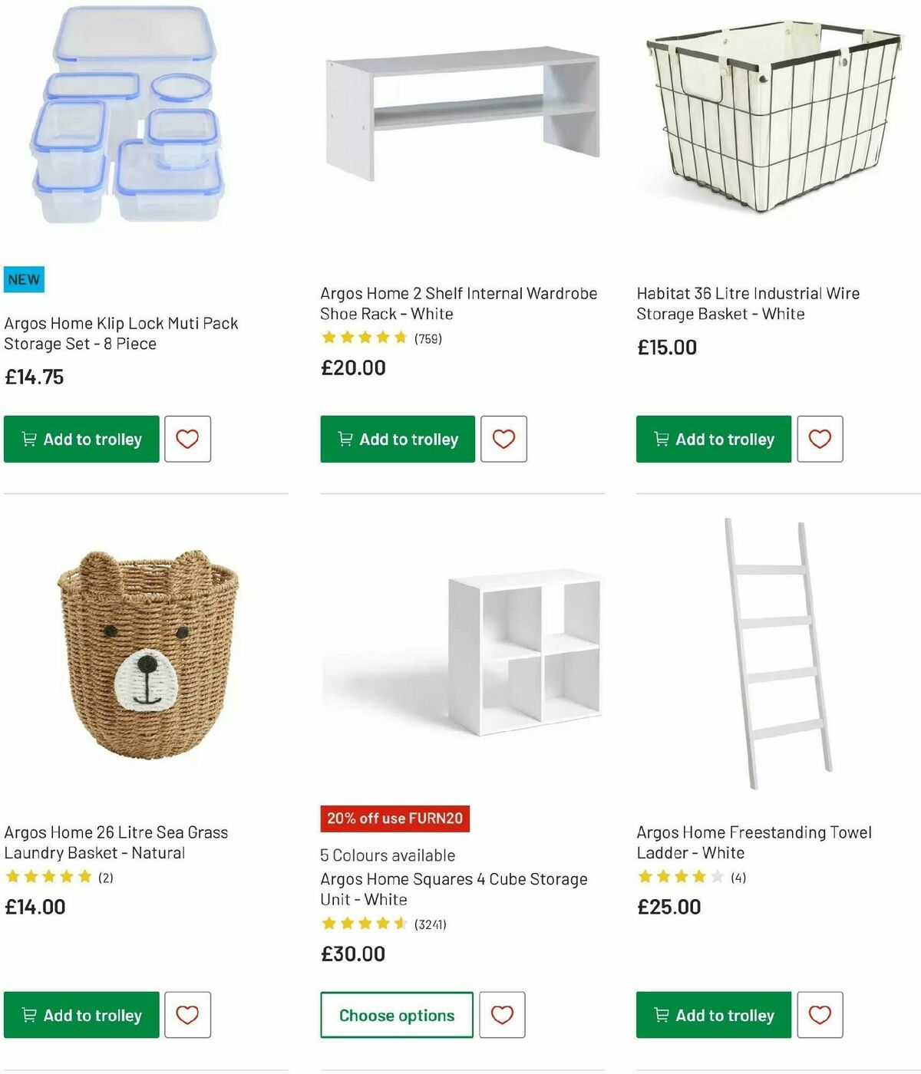Click the NEW badge on the storage set
Image resolution: width=921 pixels, height=1074 pixels.
pyautogui.click(x=24, y=279)
